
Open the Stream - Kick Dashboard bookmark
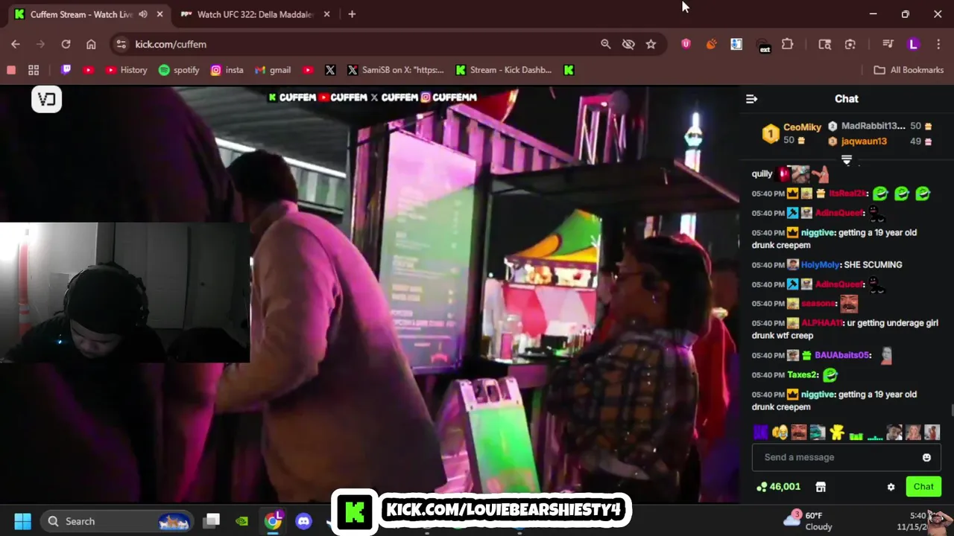point(504,70)
